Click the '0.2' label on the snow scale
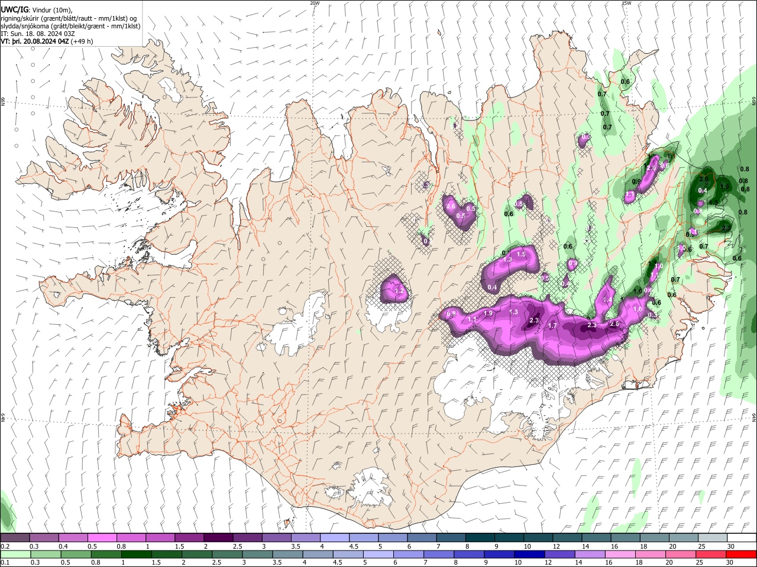Viewport: 757px width, 567px height. pos(5,546)
